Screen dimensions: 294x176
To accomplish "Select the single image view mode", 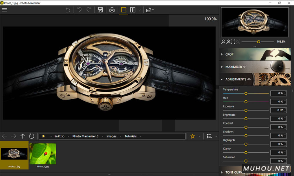I will pos(124,10).
